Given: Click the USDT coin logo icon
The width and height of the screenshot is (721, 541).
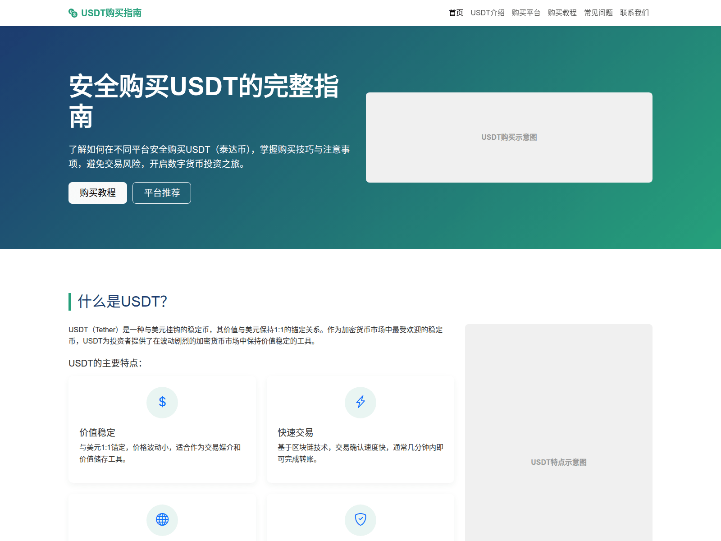Looking at the screenshot, I should point(73,13).
